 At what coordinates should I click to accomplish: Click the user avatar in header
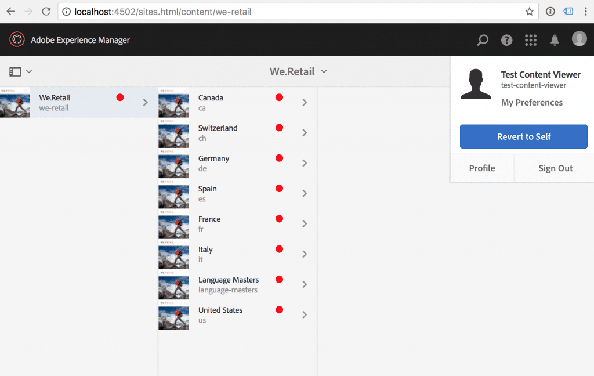[579, 38]
